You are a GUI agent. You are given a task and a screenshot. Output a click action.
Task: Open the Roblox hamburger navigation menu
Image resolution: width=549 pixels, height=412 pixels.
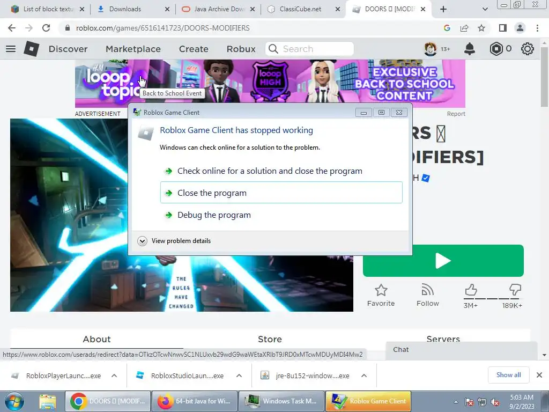pos(11,49)
